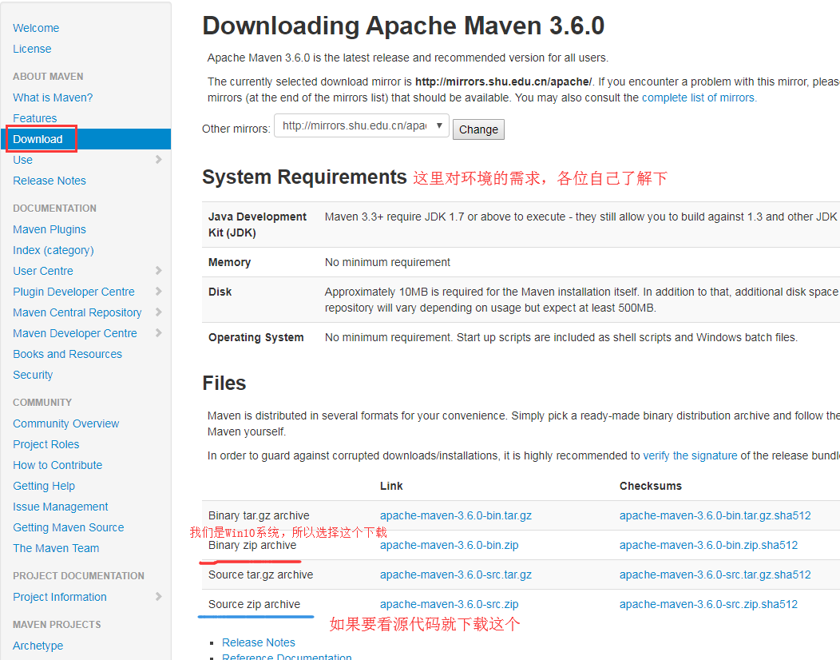Image resolution: width=840 pixels, height=660 pixels.
Task: Open the User Centre page
Action: click(x=43, y=271)
